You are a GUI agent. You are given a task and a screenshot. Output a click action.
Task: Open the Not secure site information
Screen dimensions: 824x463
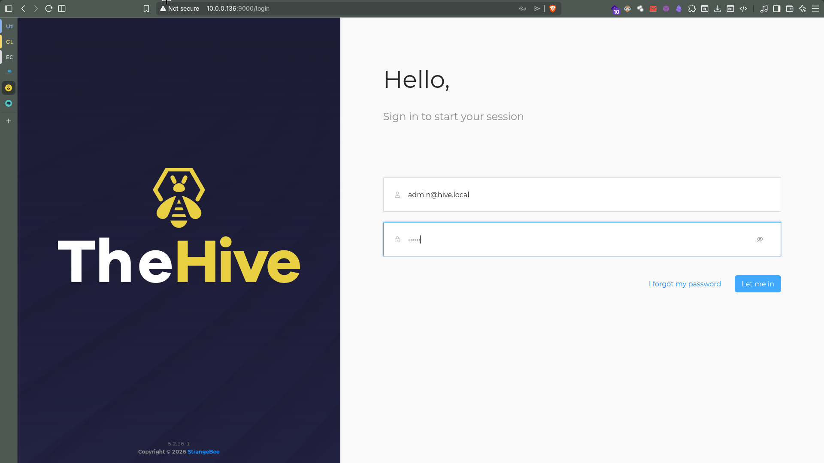180,9
